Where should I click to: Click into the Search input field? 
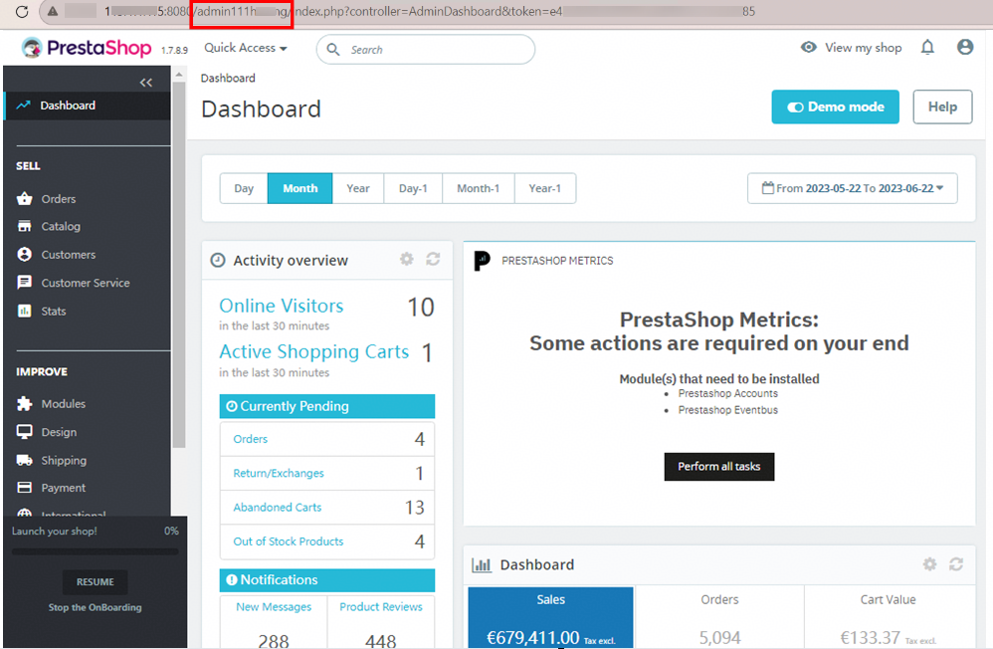pos(426,50)
